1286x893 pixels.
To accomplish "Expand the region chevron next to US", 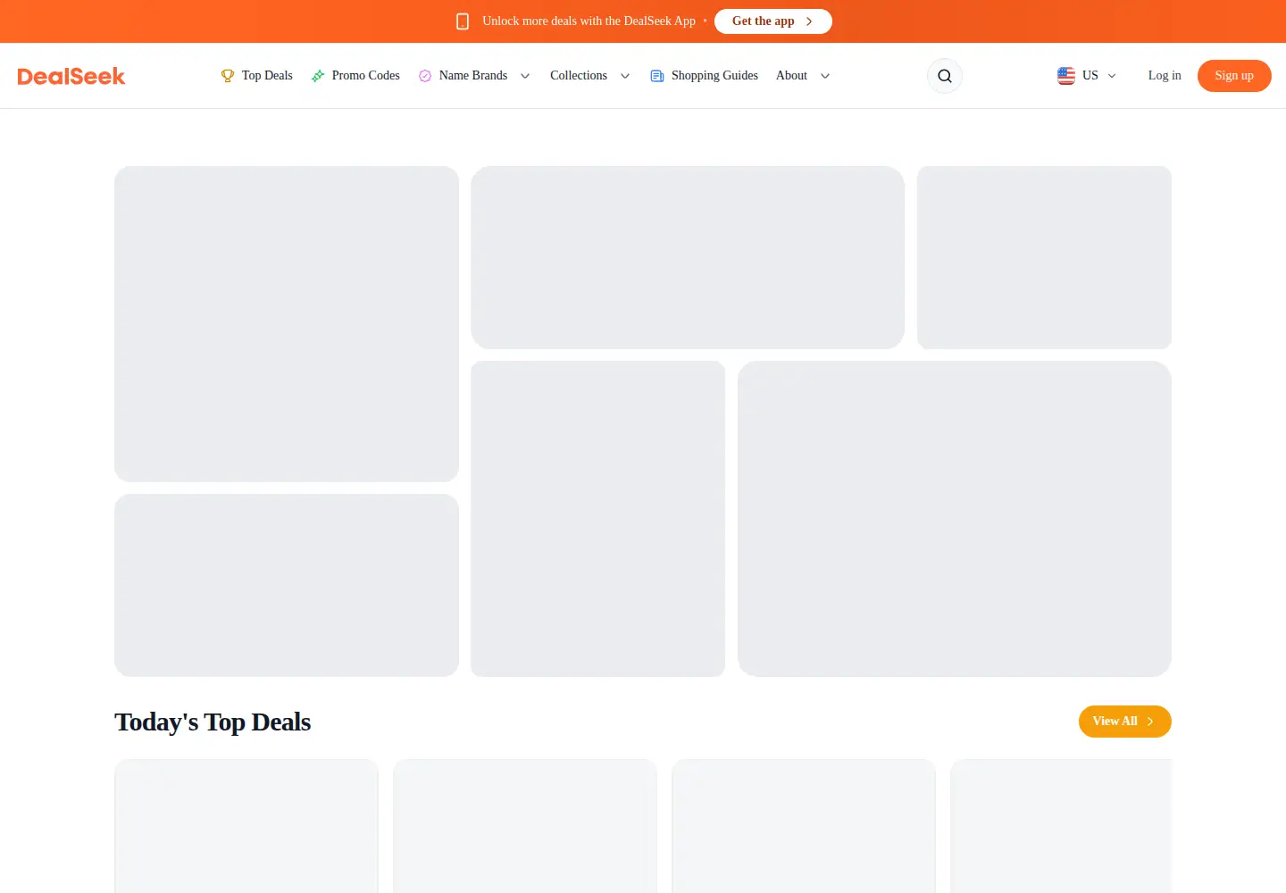I will pos(1112,76).
